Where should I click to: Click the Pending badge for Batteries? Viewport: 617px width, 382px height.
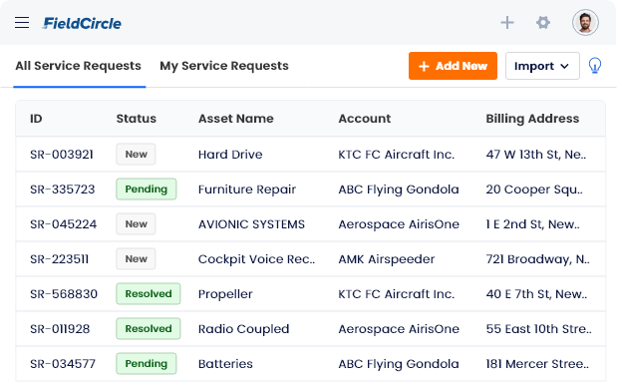(x=146, y=363)
